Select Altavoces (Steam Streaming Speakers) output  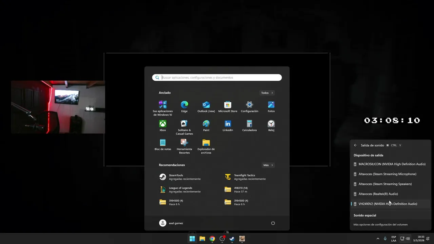[391, 184]
